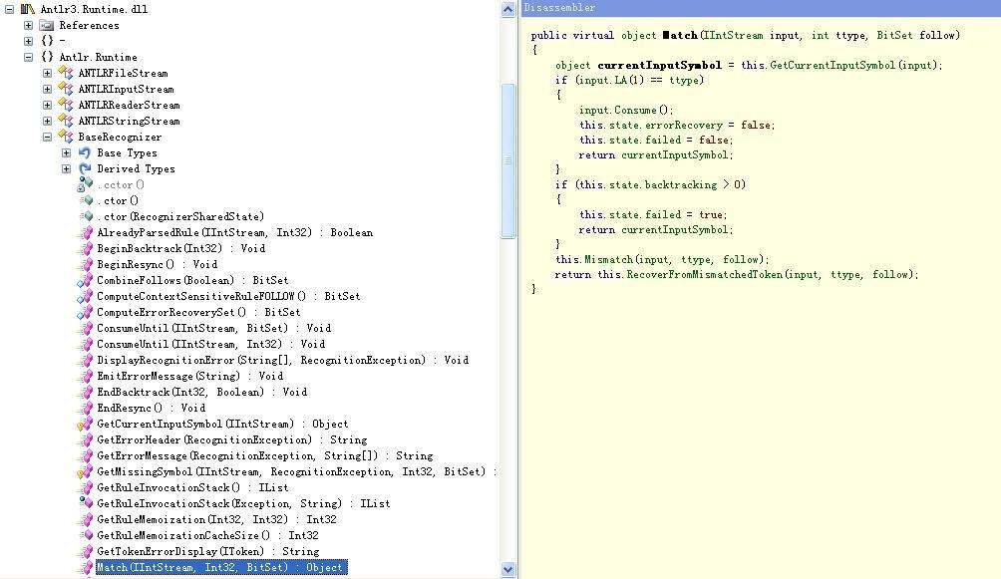Expand the Derived Types node
The image size is (1001, 579).
67,168
